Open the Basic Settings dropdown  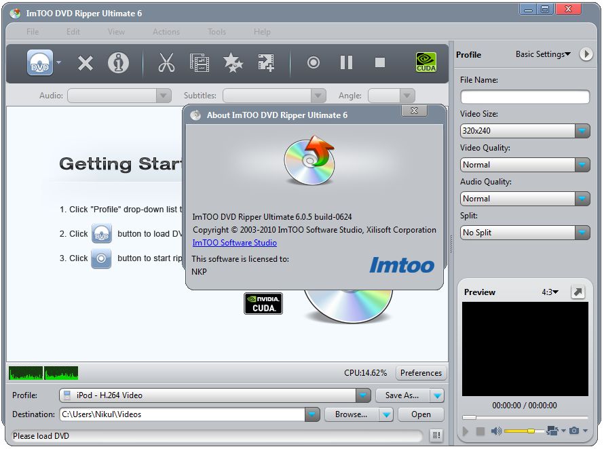543,54
